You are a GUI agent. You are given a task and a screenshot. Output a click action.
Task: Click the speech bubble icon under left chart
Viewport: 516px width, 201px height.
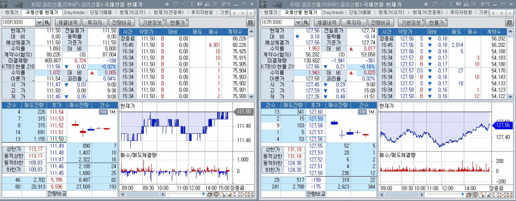pos(216,195)
